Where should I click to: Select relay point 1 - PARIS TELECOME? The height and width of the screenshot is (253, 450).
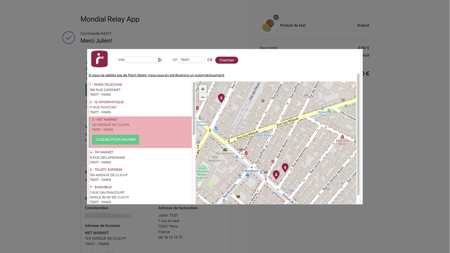[x=106, y=85]
